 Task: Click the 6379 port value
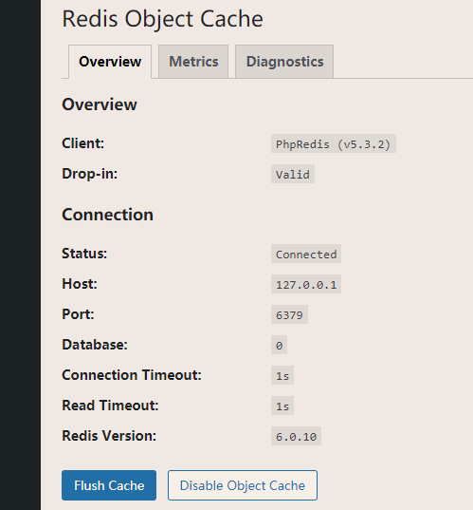point(289,314)
